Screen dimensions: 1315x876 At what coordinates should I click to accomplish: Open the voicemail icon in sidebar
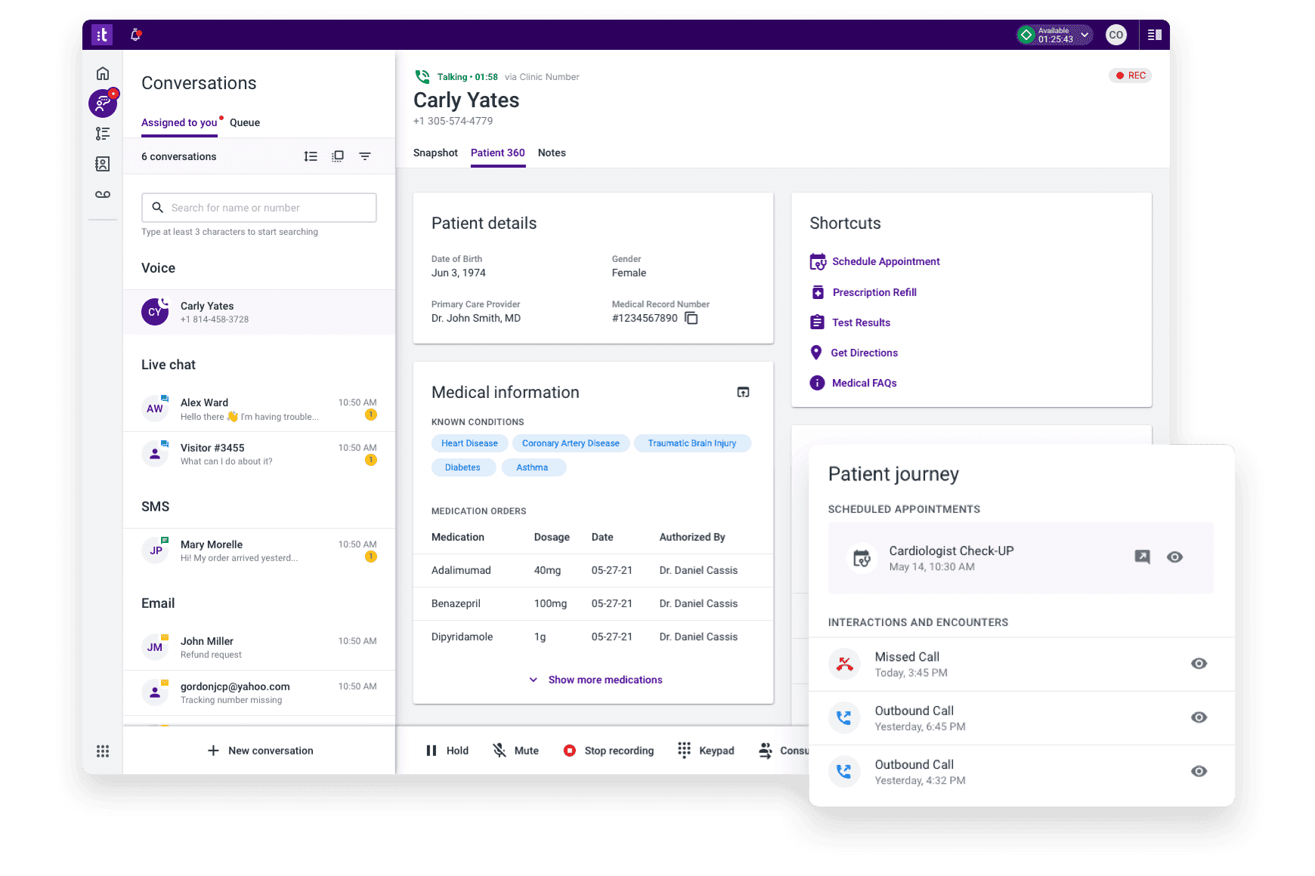click(x=103, y=195)
